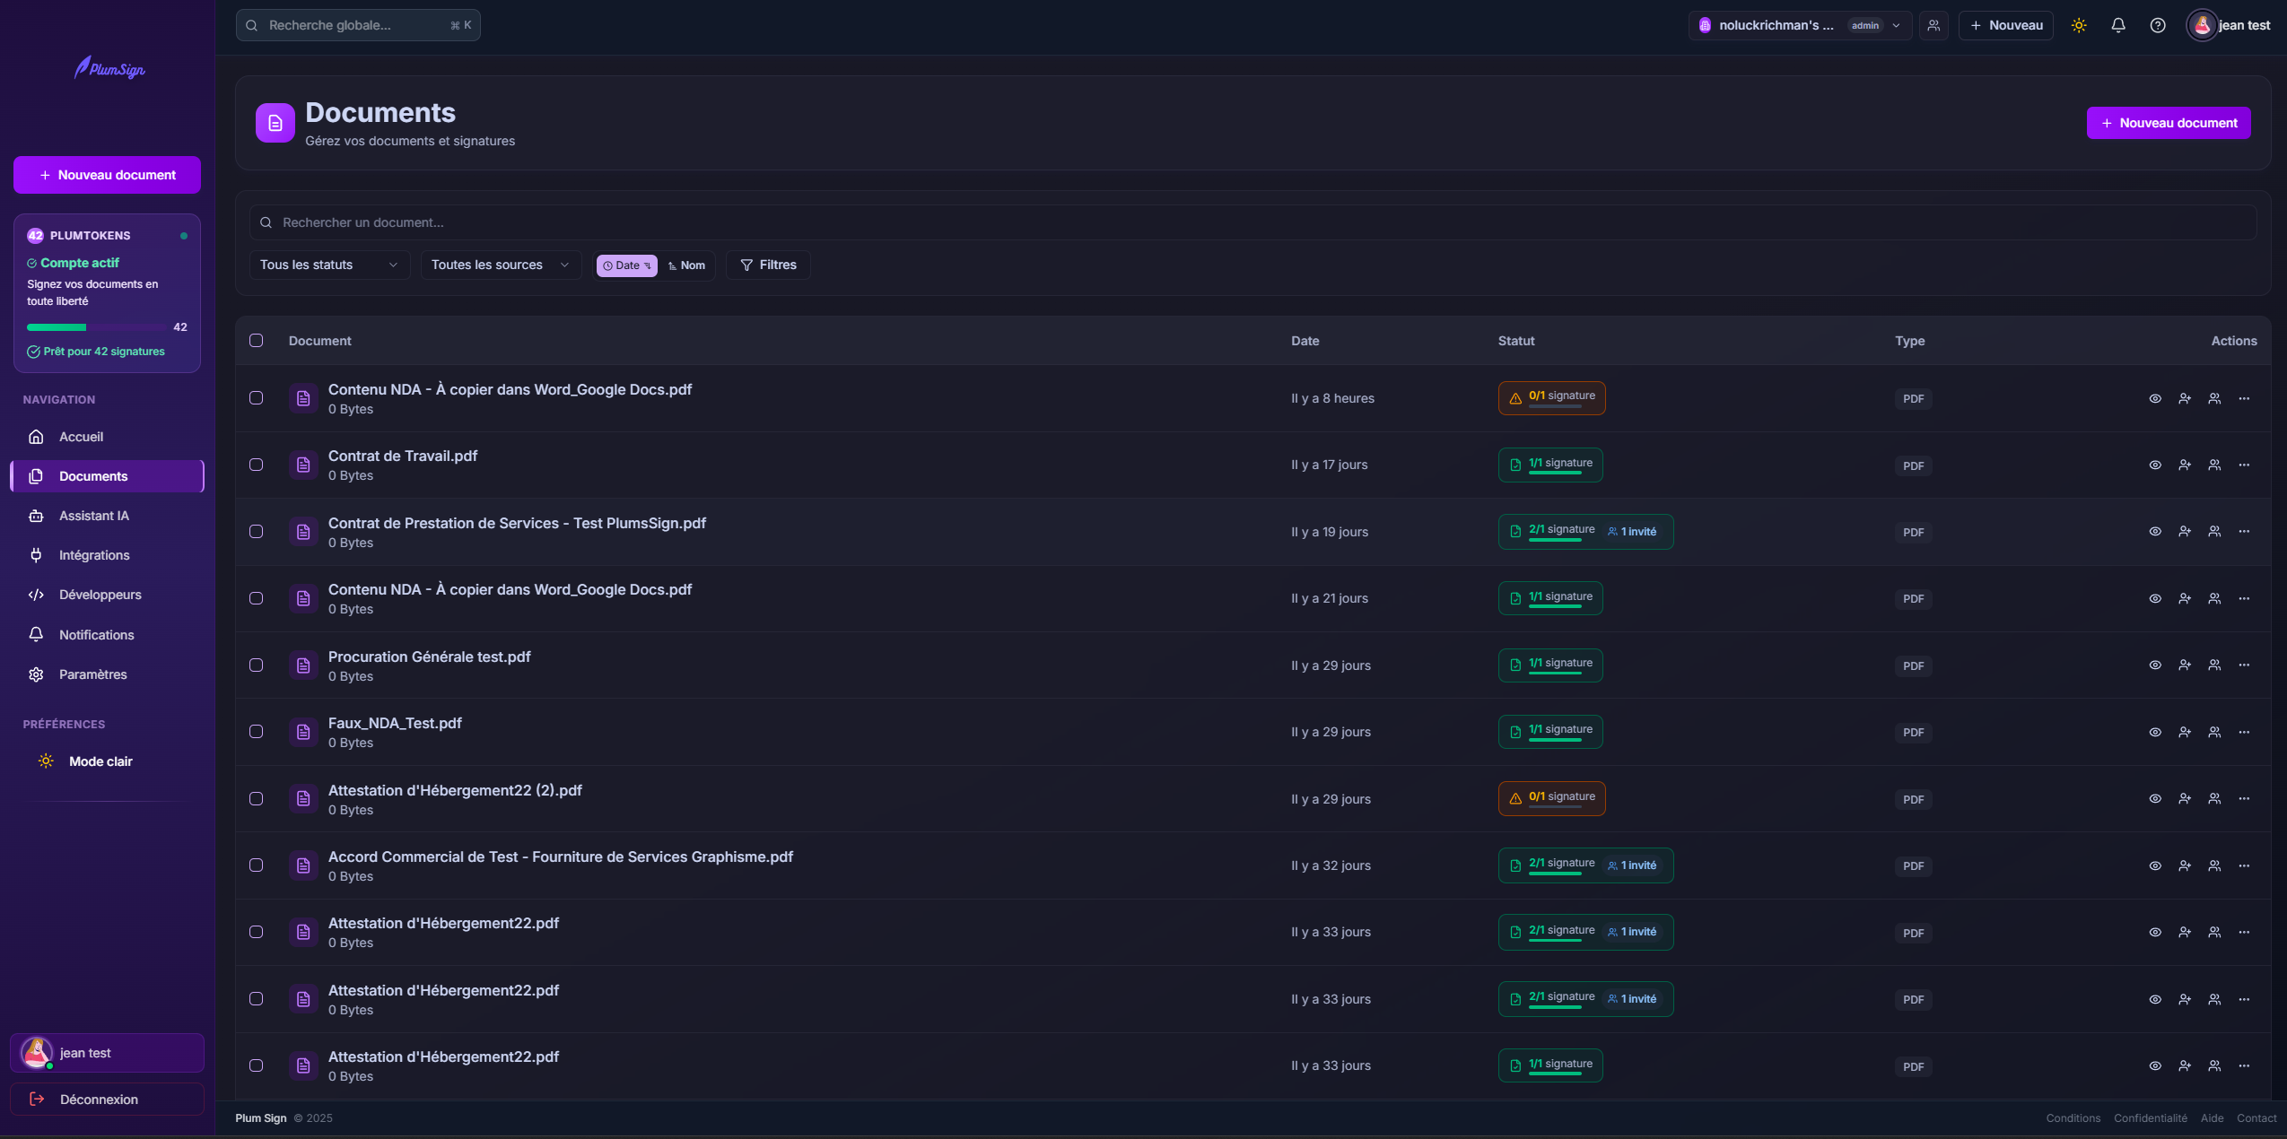Open the notifications bell in top bar
This screenshot has width=2287, height=1139.
[2118, 25]
